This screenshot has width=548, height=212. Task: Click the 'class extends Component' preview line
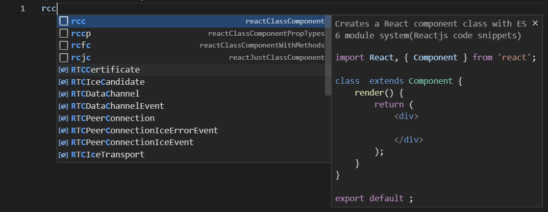[399, 81]
